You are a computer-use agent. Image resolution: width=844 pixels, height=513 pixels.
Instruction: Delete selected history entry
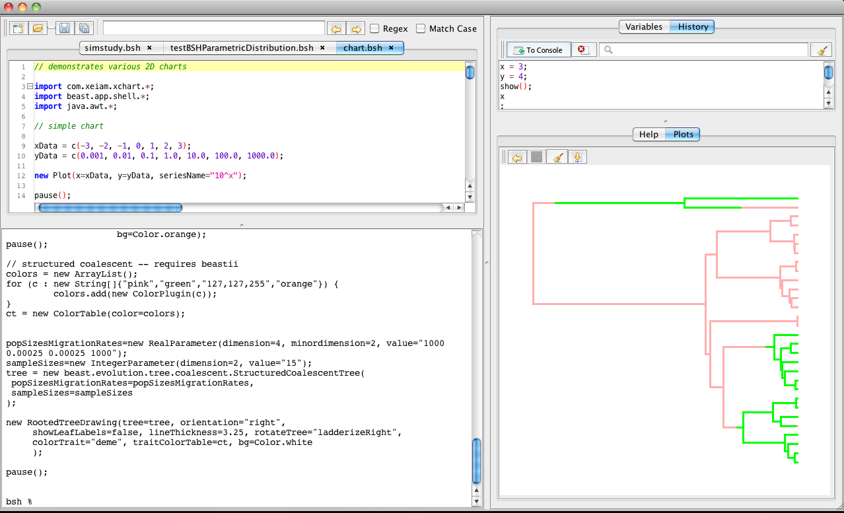pos(584,50)
